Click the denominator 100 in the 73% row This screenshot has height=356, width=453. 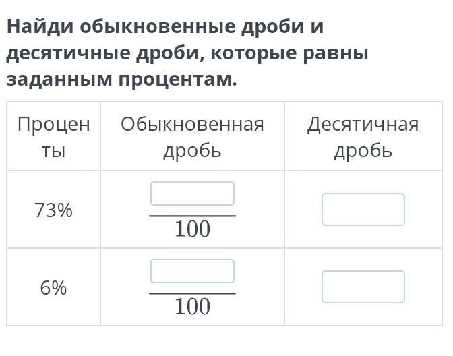[x=192, y=230]
